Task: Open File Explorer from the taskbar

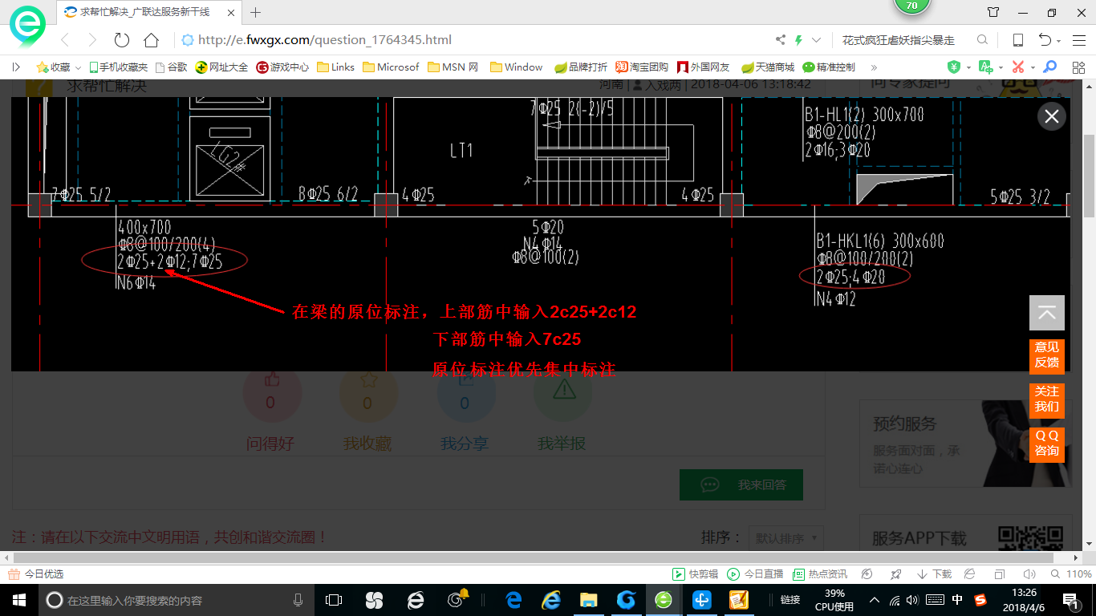Action: pyautogui.click(x=588, y=600)
